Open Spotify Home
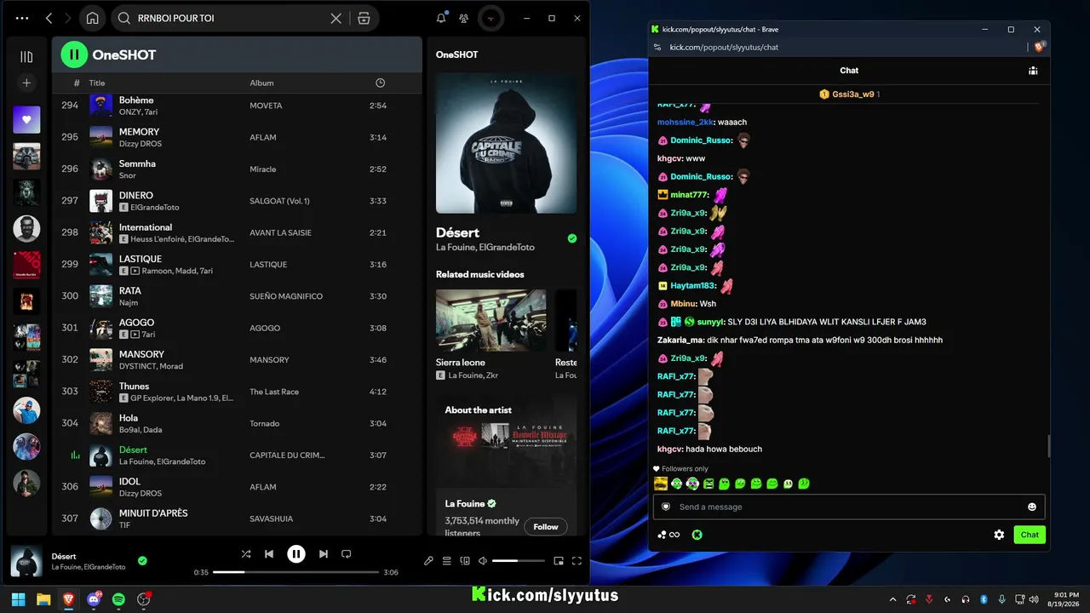The height and width of the screenshot is (613, 1090). (x=92, y=18)
